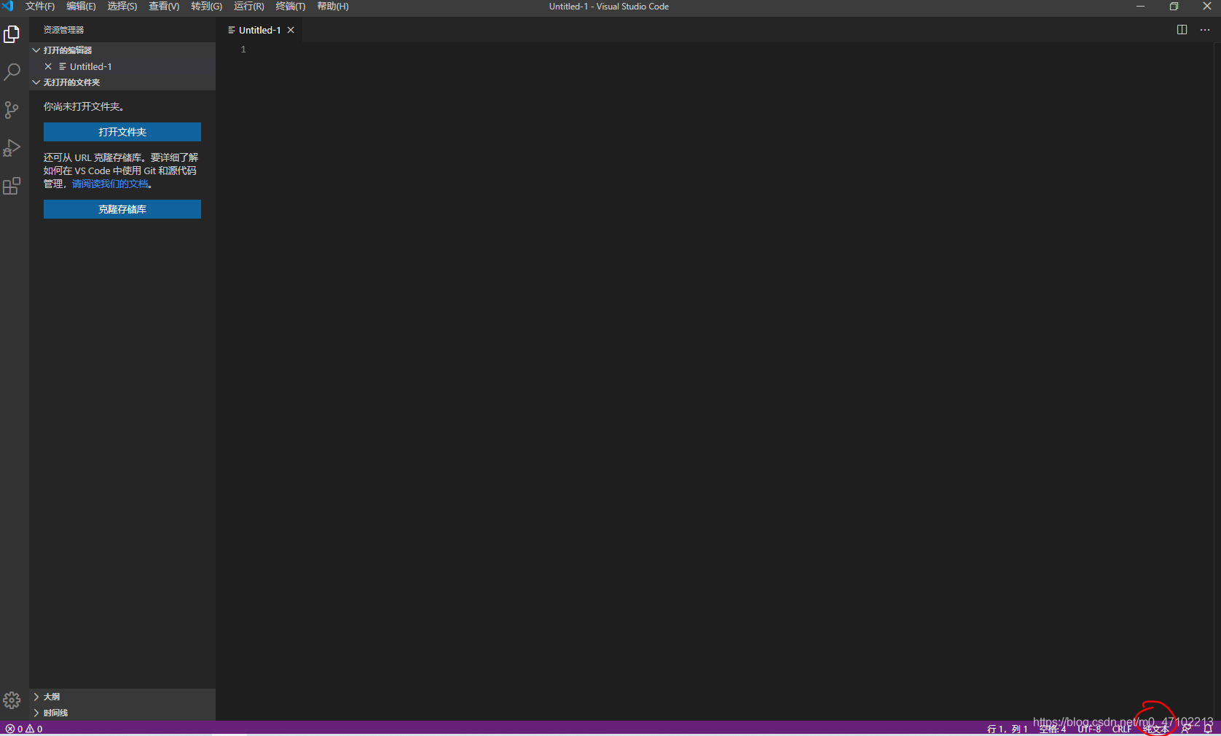Select the Untitled-1 editor tab
The height and width of the screenshot is (736, 1221).
pos(259,30)
